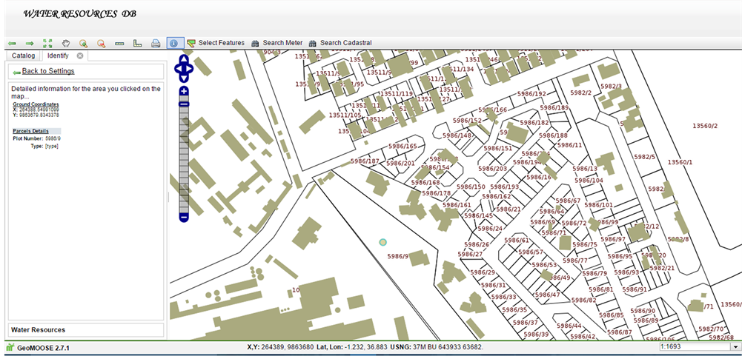Go to the previous map extent
The height and width of the screenshot is (356, 742).
pos(13,44)
